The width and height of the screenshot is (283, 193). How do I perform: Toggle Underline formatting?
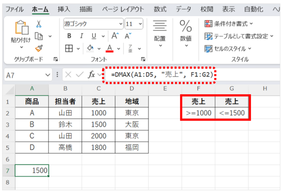(94, 36)
